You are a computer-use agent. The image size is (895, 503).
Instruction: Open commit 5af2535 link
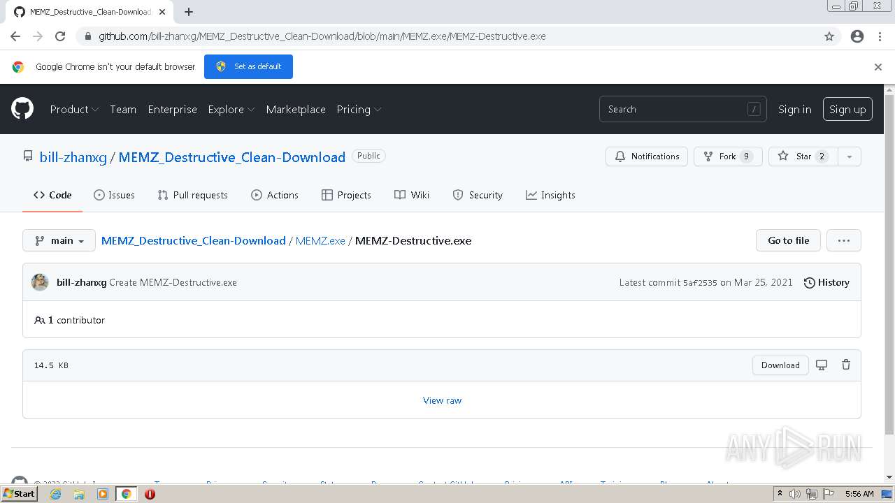tap(700, 283)
